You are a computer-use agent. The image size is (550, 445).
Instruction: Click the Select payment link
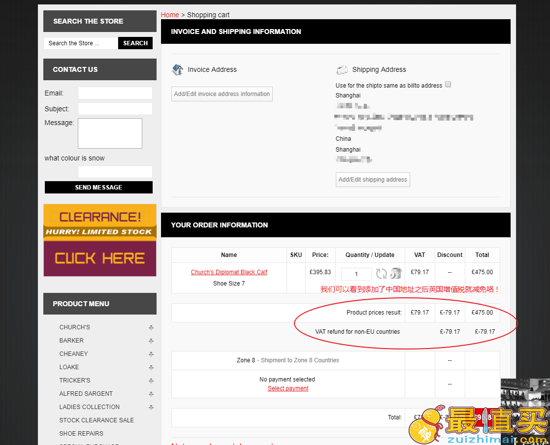(x=288, y=388)
